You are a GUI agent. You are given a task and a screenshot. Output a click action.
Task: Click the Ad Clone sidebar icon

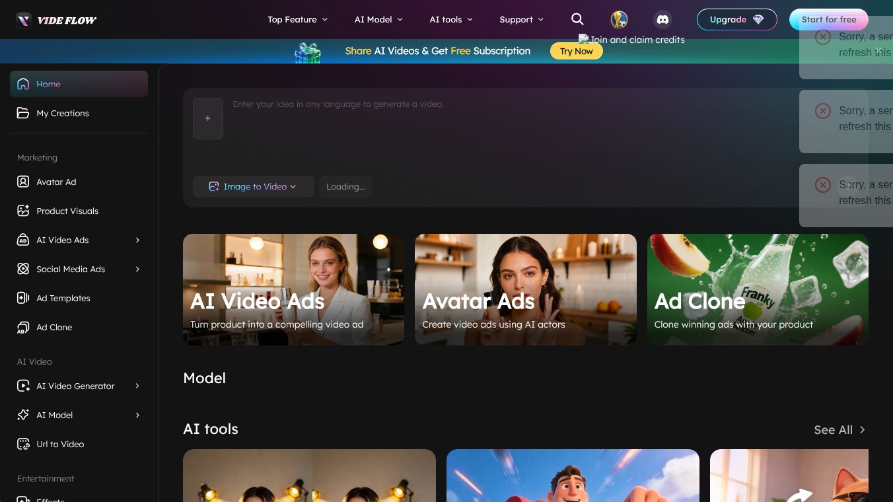coord(23,327)
